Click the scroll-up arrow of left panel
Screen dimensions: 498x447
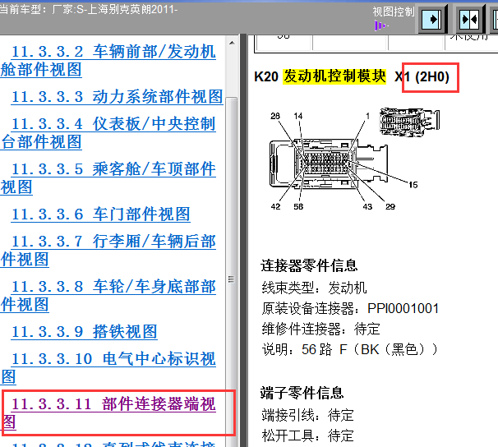(x=233, y=43)
